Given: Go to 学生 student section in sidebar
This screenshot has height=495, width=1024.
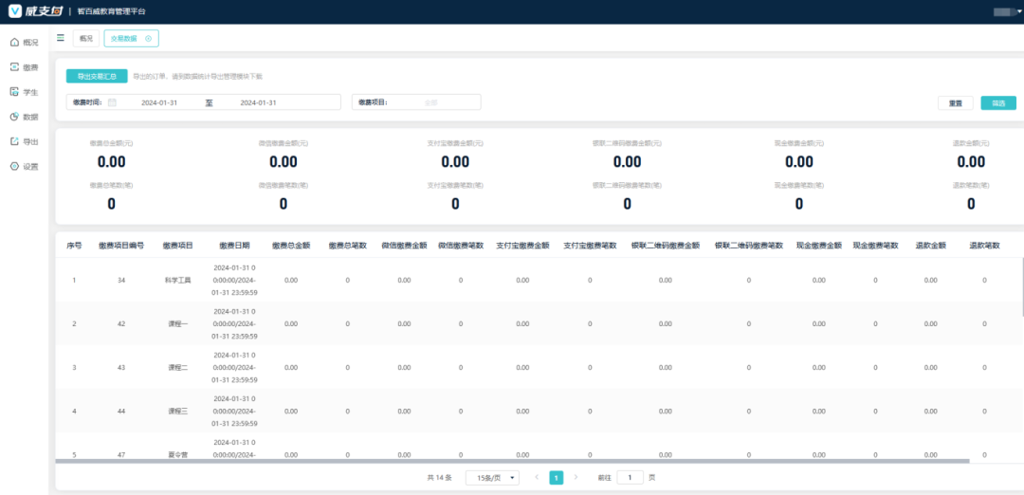Looking at the screenshot, I should point(24,92).
